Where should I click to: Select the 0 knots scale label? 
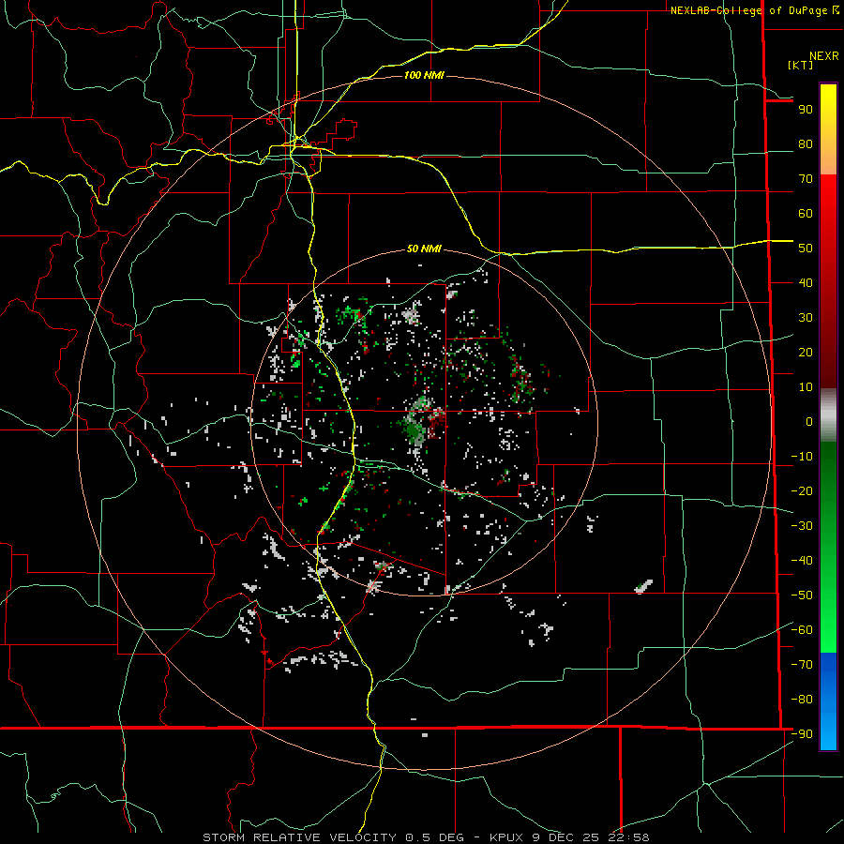tap(809, 422)
